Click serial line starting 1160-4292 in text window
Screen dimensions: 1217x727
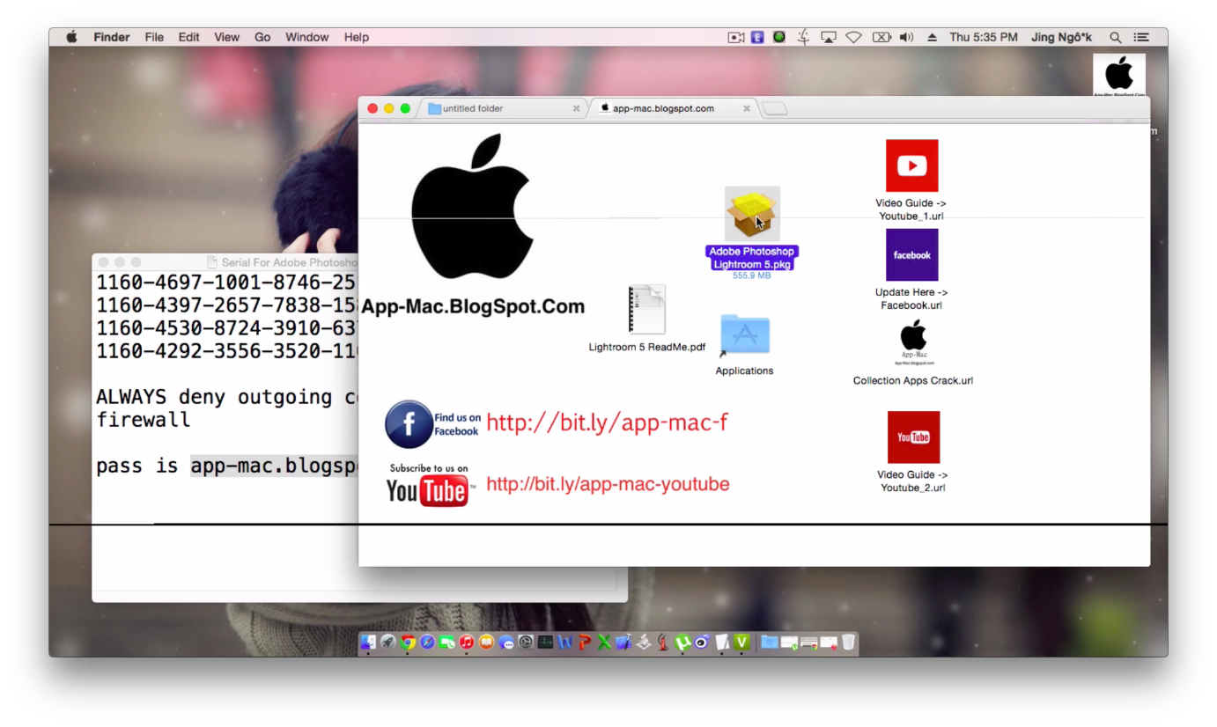[226, 351]
